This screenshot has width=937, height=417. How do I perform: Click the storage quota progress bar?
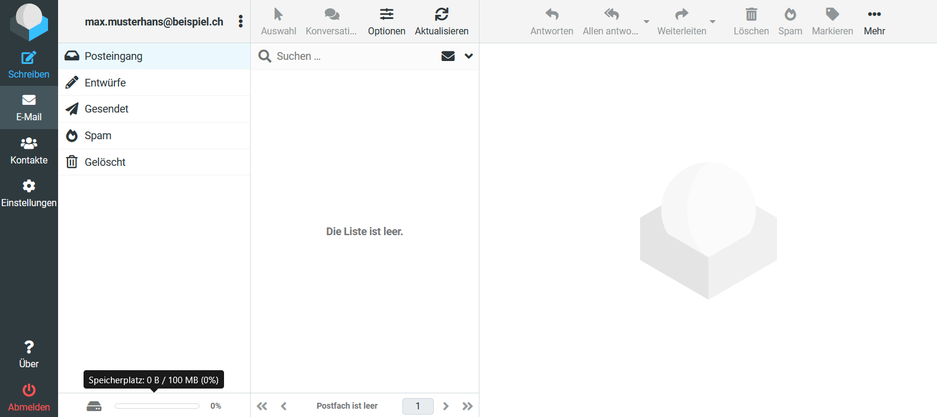(157, 406)
